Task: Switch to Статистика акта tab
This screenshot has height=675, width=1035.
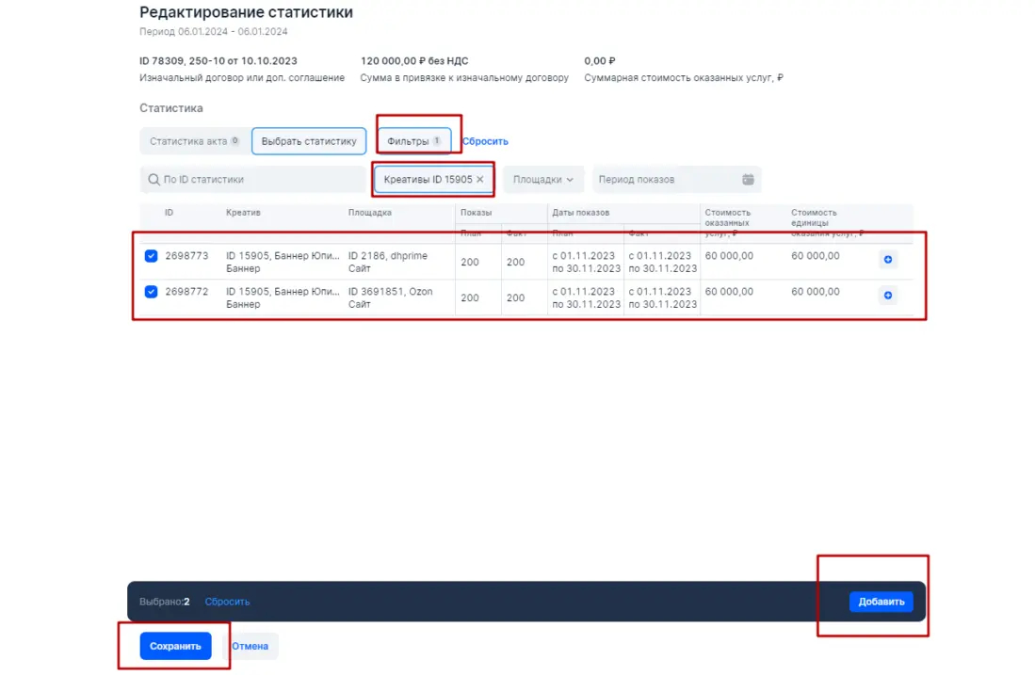Action: (x=194, y=141)
